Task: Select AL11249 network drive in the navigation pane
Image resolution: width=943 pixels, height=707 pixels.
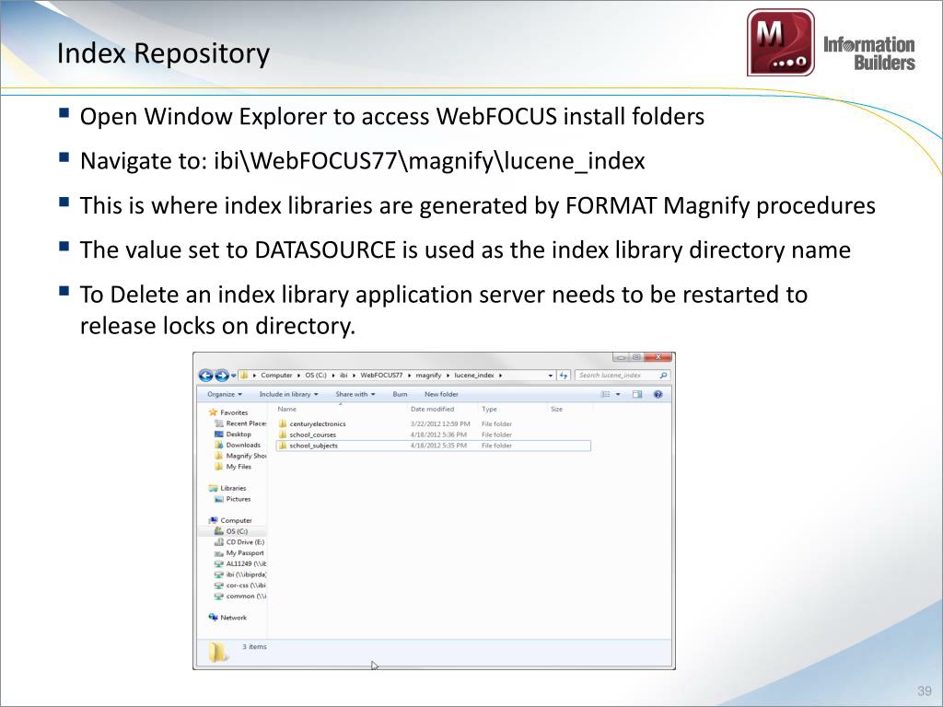Action: point(246,564)
